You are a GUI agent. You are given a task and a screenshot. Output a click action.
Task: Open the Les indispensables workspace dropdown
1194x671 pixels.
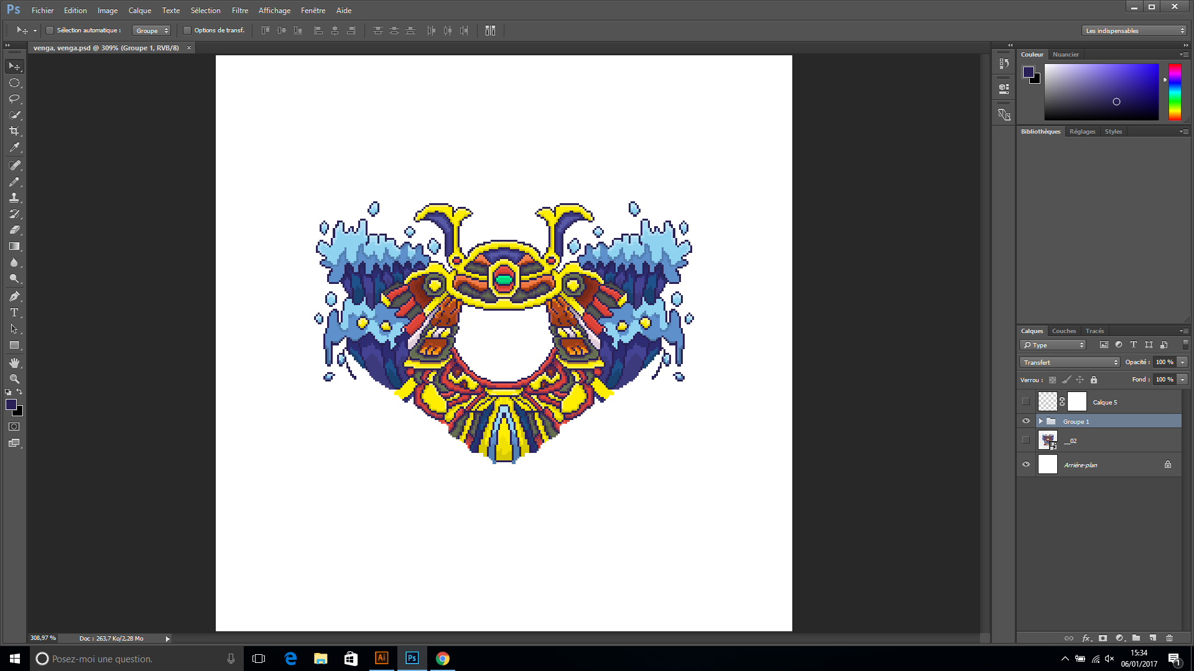point(1134,30)
